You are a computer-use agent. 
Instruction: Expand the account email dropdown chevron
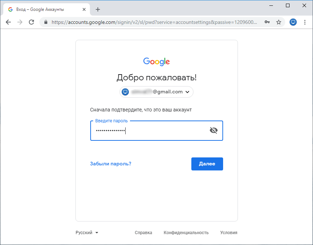[x=187, y=92]
